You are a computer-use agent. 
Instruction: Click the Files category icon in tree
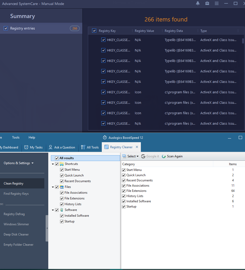pos(62,187)
